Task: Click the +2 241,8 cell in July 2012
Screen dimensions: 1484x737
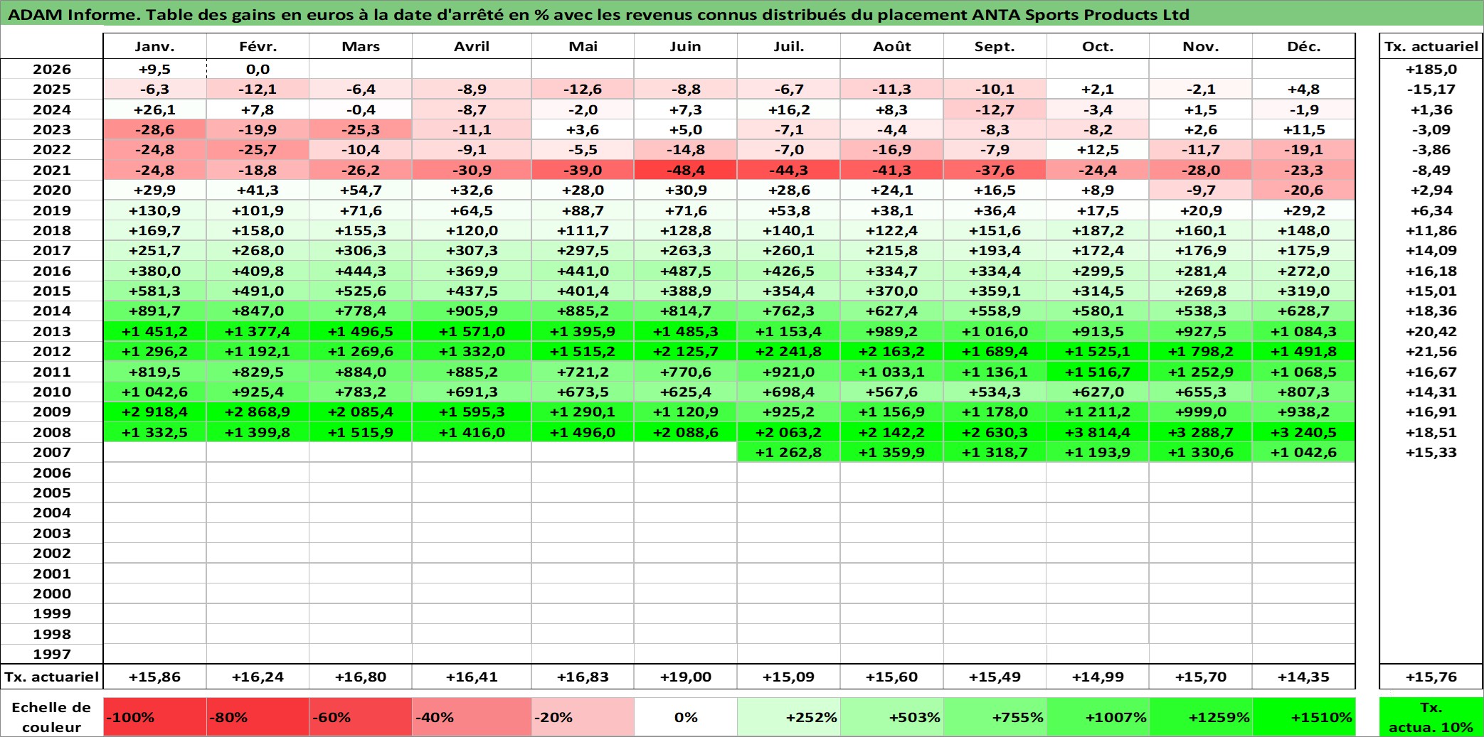Action: (789, 351)
